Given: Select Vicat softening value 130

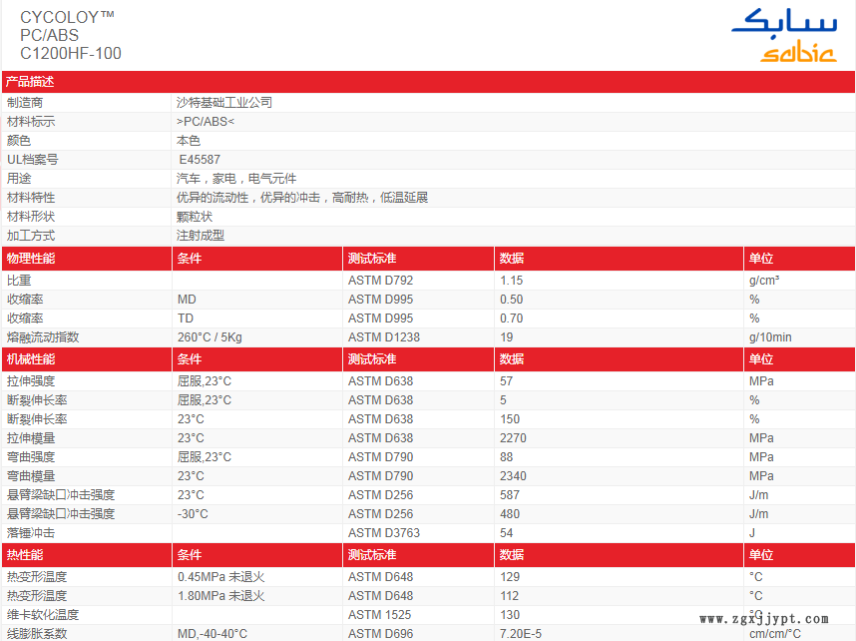Looking at the screenshot, I should coord(510,615).
